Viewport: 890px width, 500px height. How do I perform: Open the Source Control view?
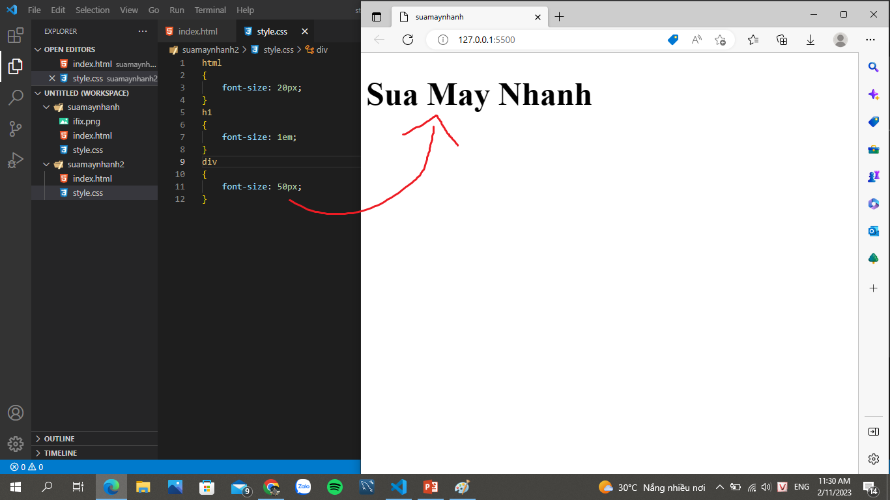click(x=16, y=129)
